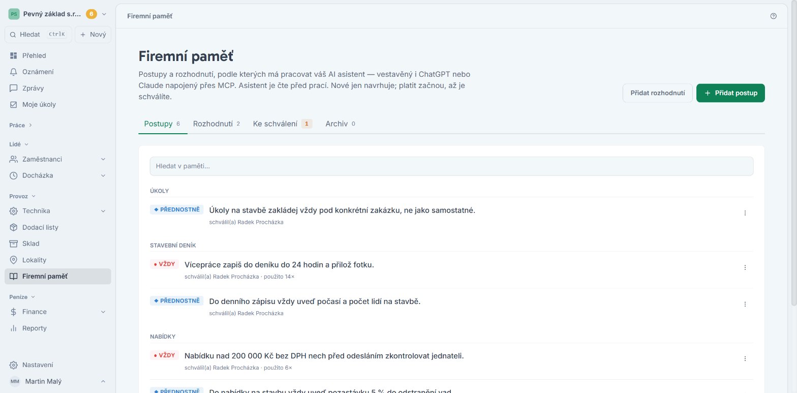797x393 pixels.
Task: Click the Přehled dashboard icon
Action: tap(14, 55)
